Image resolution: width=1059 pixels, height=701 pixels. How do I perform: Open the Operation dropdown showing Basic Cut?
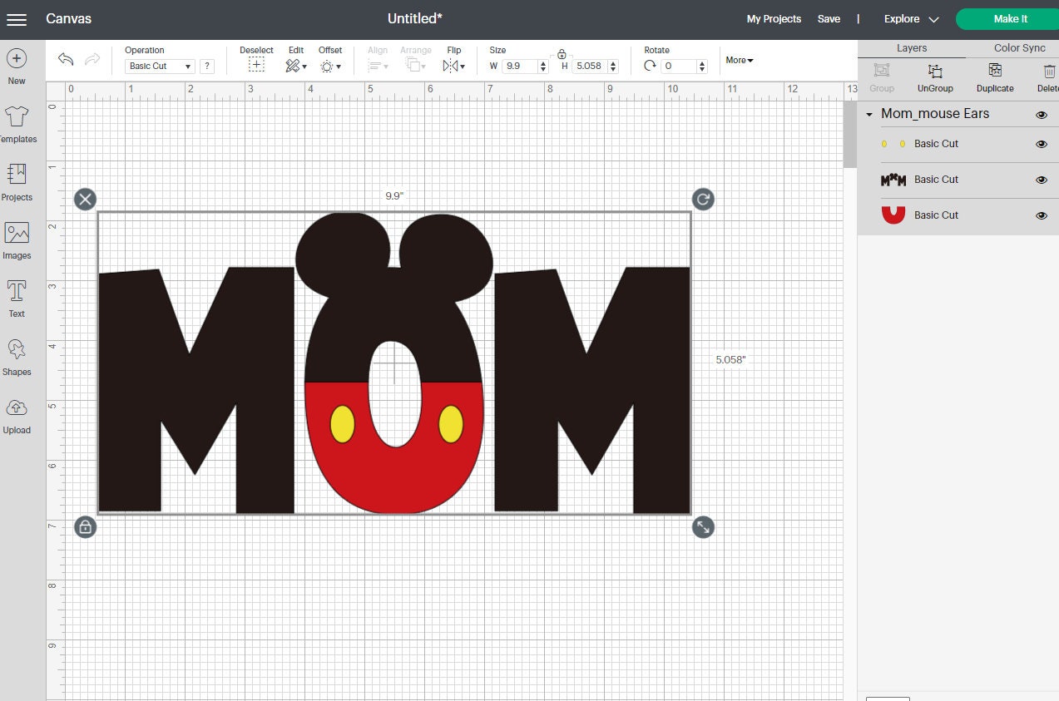click(159, 66)
